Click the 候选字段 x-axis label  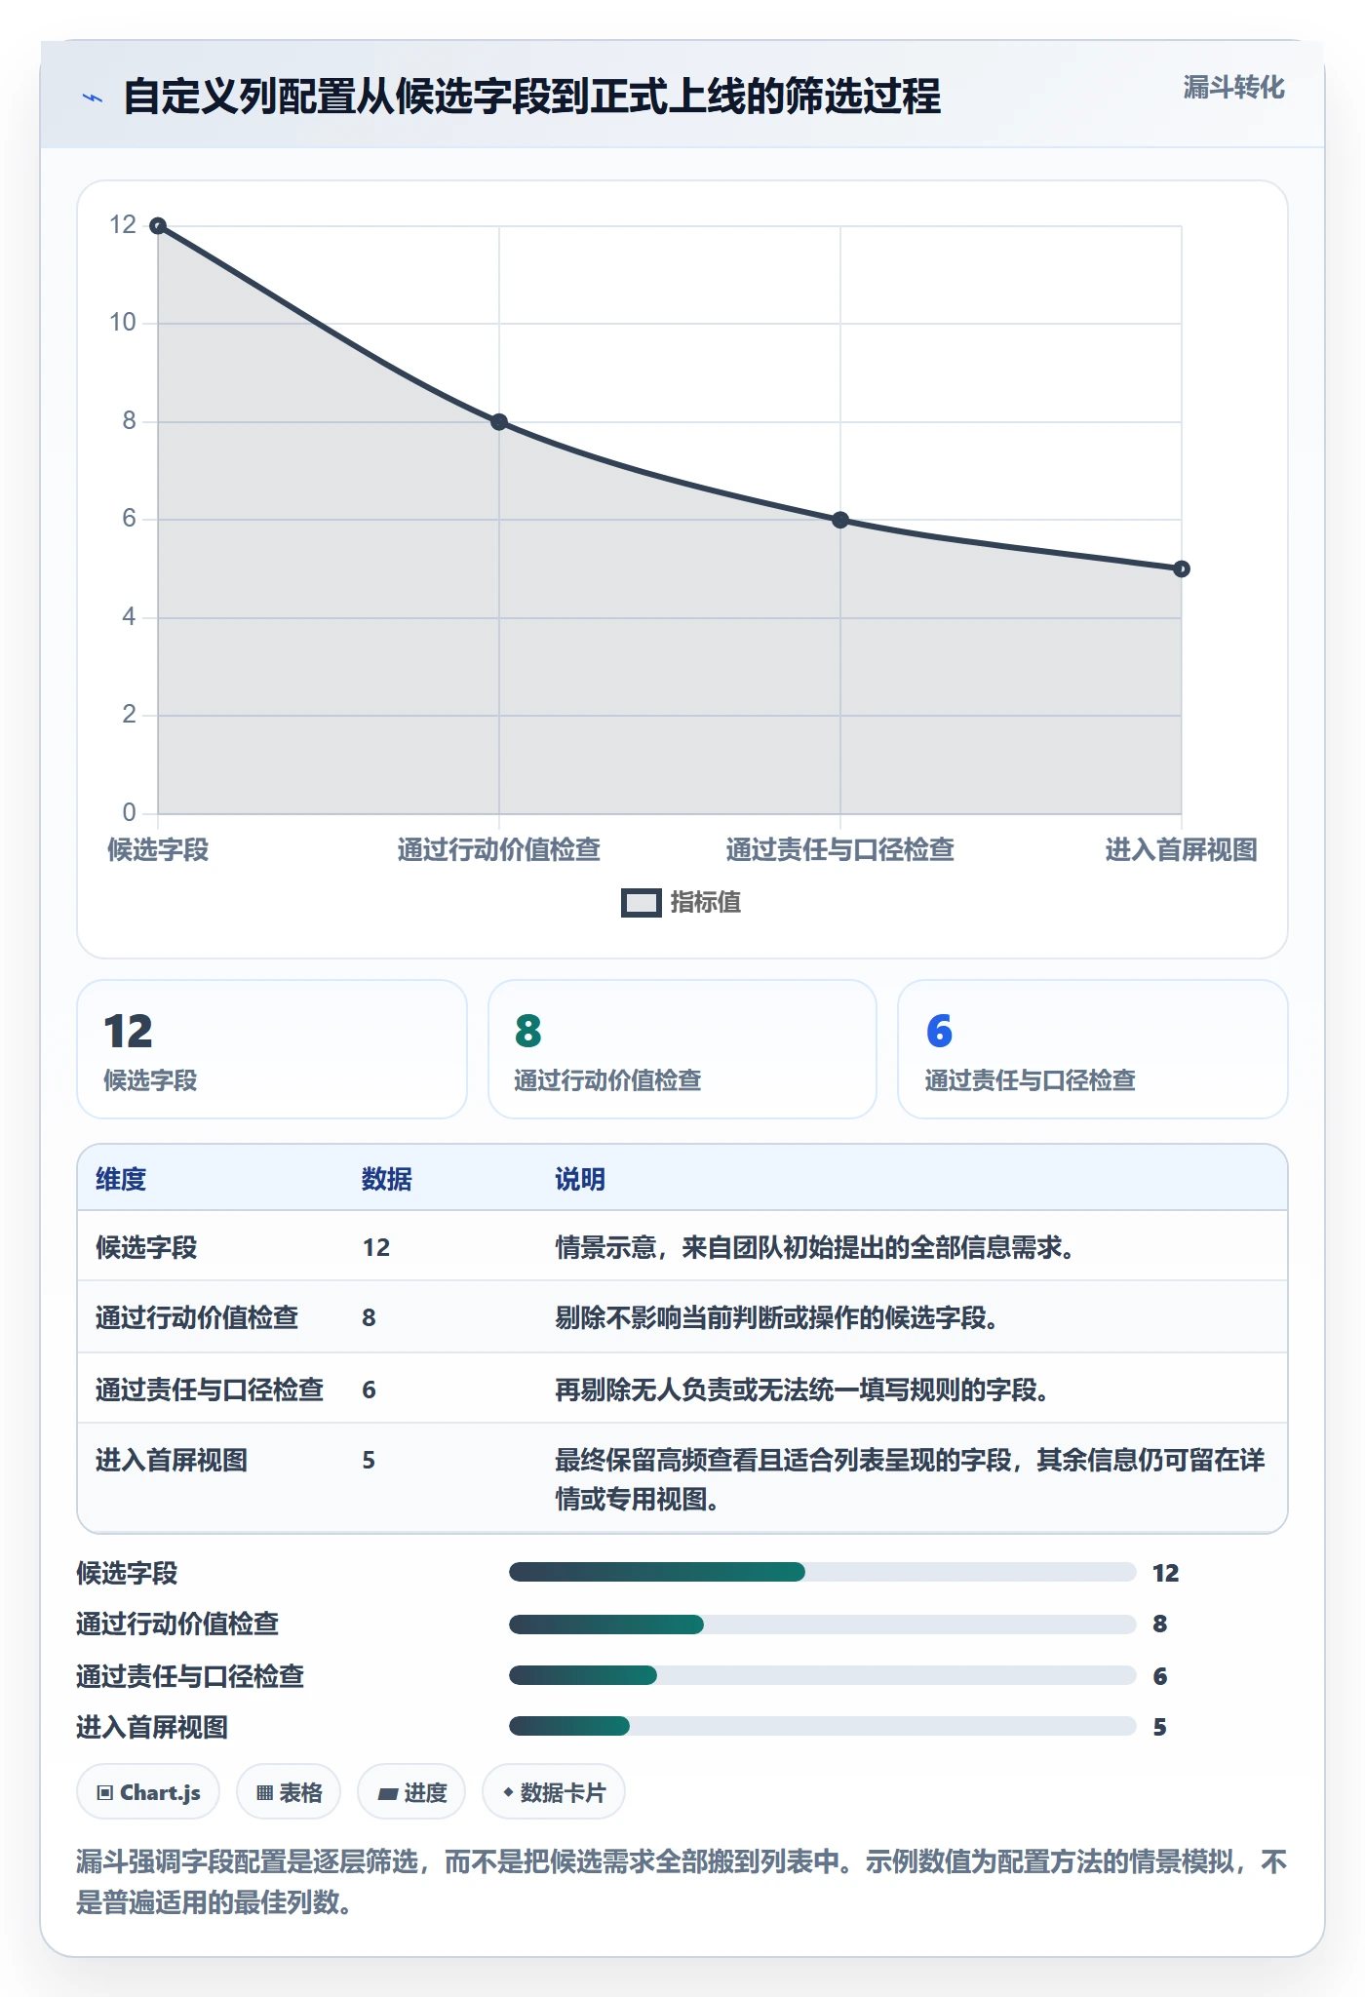coord(158,849)
